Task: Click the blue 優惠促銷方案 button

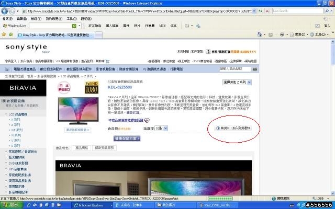Action: click(127, 138)
